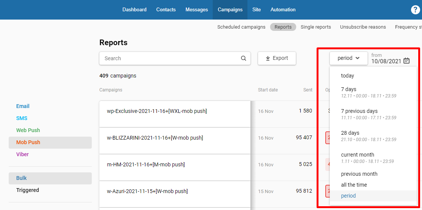Click the Campaigns column header
Image resolution: width=422 pixels, height=210 pixels.
click(111, 90)
